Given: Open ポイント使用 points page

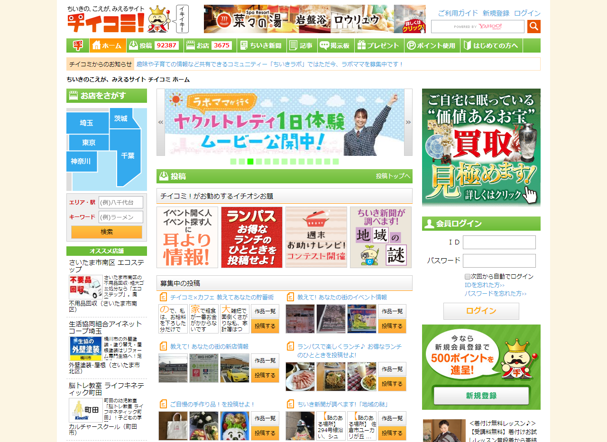Looking at the screenshot, I should pyautogui.click(x=432, y=45).
